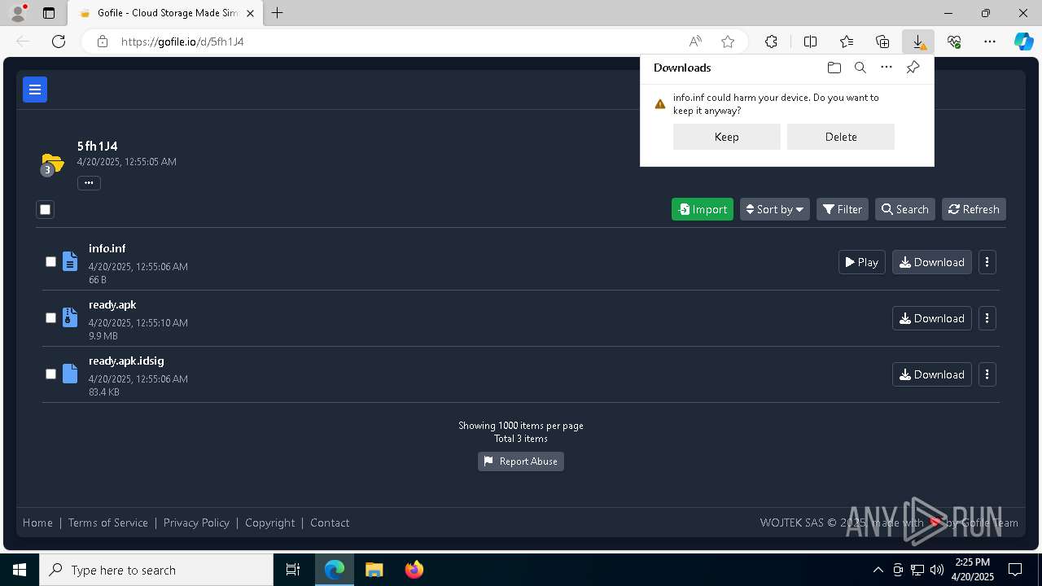Image resolution: width=1042 pixels, height=586 pixels.
Task: Open File Explorer from the taskbar
Action: [374, 570]
